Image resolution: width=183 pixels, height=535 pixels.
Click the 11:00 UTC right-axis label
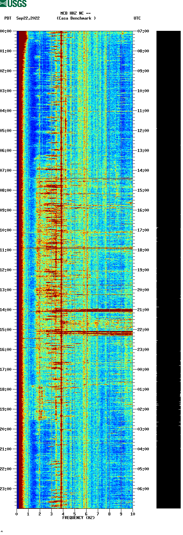[143, 111]
